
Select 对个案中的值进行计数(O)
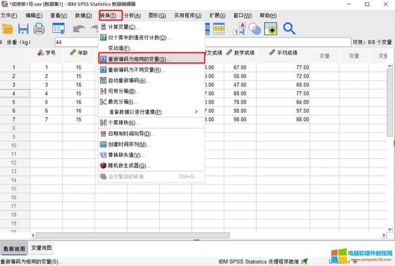click(151, 38)
